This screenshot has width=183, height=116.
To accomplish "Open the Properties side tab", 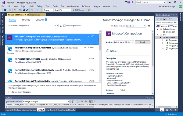I will (x=180, y=17).
